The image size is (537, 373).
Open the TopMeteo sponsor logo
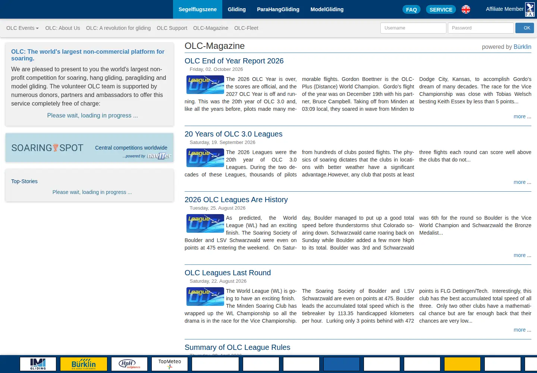point(170,364)
